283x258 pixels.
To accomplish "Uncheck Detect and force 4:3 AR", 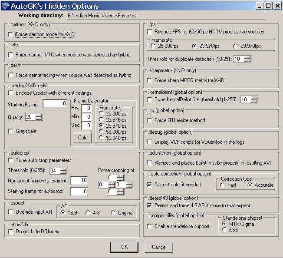I will tap(149, 205).
